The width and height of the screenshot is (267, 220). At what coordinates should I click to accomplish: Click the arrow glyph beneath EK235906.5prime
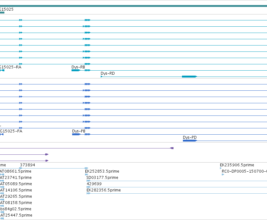tap(221, 168)
